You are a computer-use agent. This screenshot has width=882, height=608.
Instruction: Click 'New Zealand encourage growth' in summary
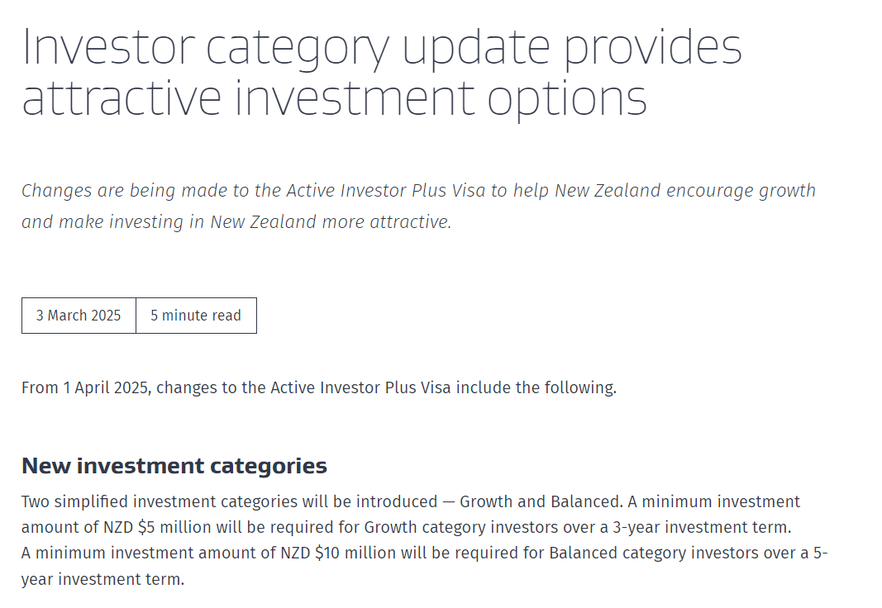click(685, 191)
